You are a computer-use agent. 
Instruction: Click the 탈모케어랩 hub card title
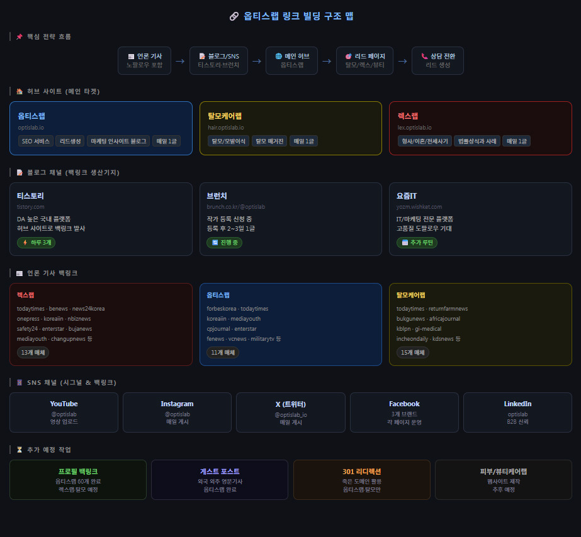[x=225, y=116]
